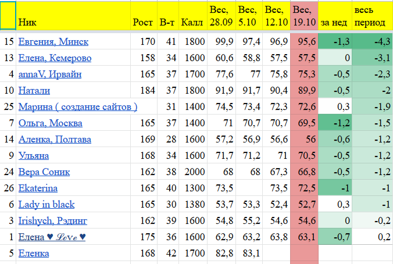The height and width of the screenshot is (264, 393).
Task: Select the red Вес, 19.10 header
Action: 305,16
